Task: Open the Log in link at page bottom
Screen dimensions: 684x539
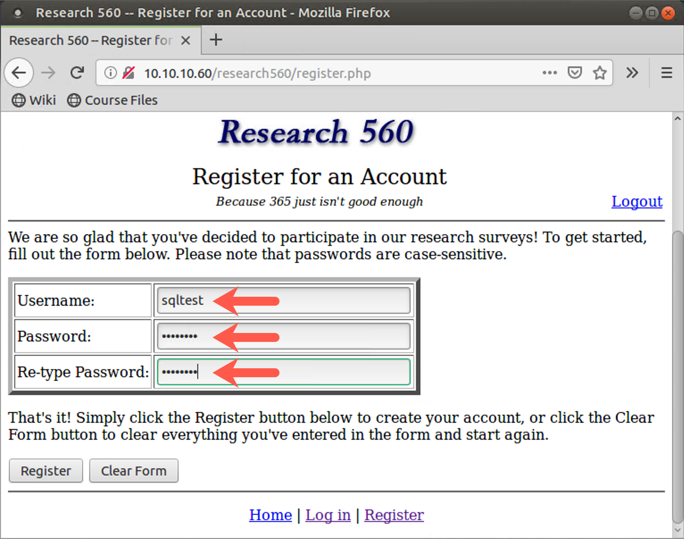Action: [x=328, y=515]
